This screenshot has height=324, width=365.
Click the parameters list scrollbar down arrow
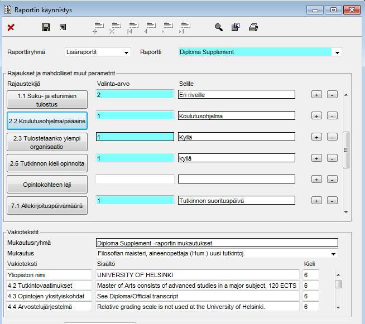346,212
